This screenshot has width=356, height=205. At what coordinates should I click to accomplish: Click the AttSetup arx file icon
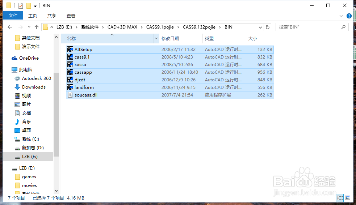tap(70, 50)
